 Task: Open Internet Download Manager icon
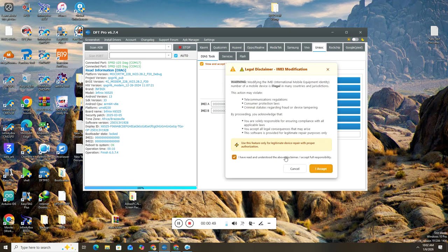44,199
